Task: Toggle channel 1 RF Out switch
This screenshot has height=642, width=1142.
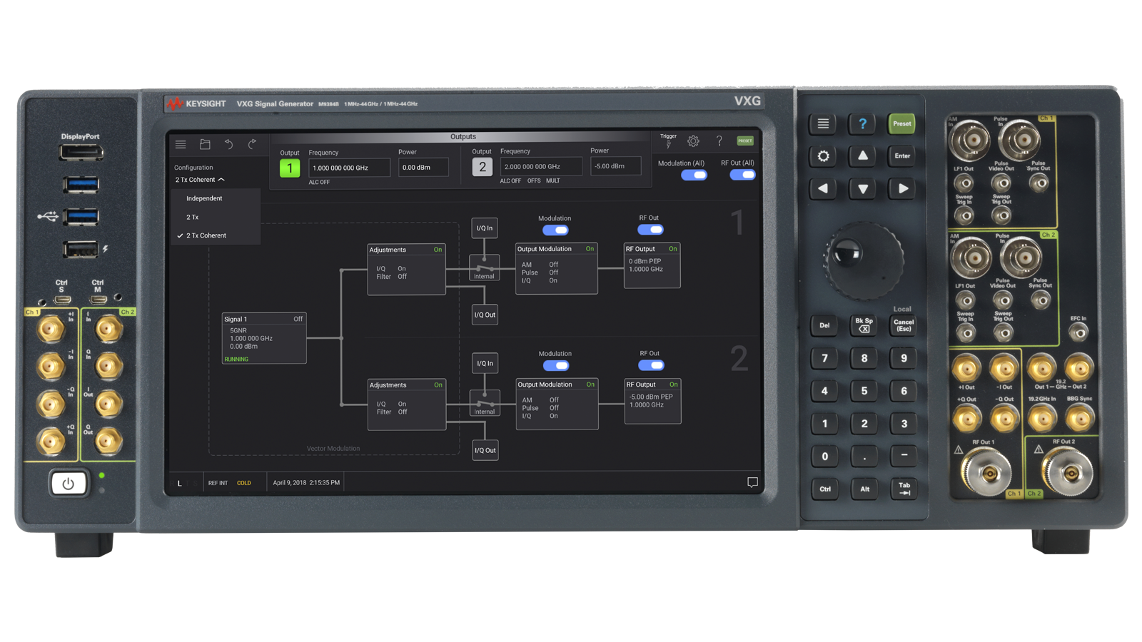Action: click(650, 230)
